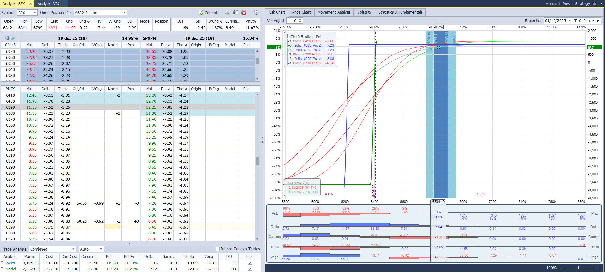Expand the Model row in Trade Analysis
This screenshot has height=272, width=605.
point(2,269)
